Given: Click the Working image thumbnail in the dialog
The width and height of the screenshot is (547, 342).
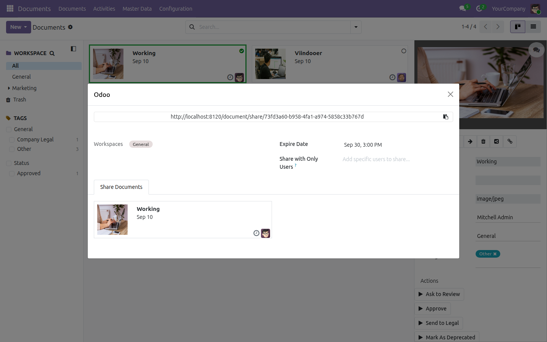Looking at the screenshot, I should click(x=112, y=220).
